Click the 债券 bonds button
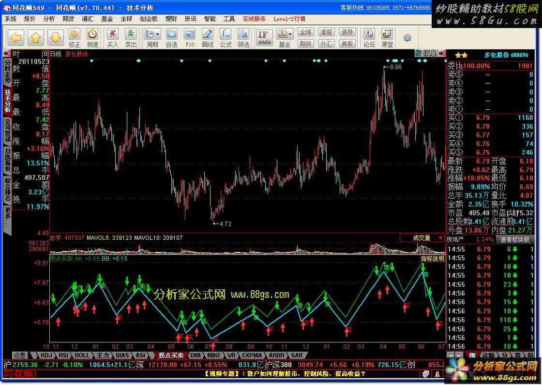Viewport: 542px width, 385px height. tap(347, 32)
